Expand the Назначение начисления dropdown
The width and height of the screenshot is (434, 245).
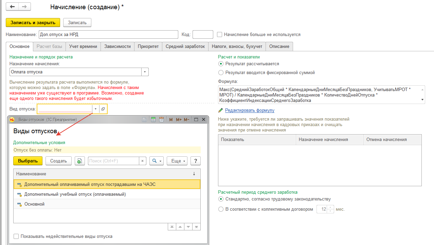[x=145, y=72]
